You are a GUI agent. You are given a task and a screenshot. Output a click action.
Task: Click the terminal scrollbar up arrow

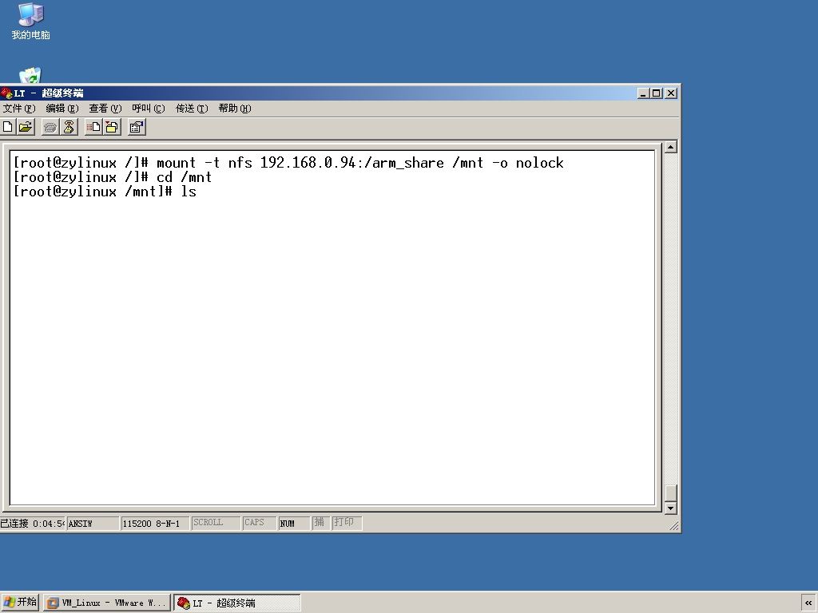[670, 147]
